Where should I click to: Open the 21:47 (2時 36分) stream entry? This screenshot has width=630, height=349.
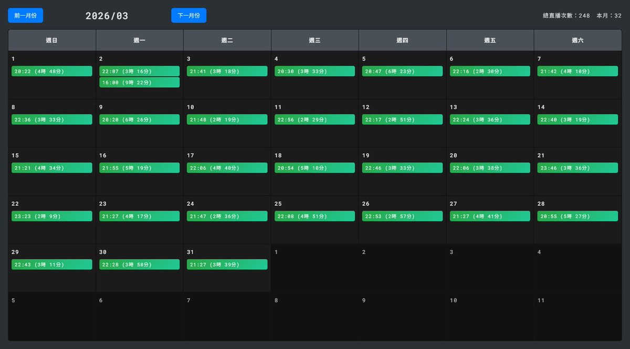(x=227, y=216)
